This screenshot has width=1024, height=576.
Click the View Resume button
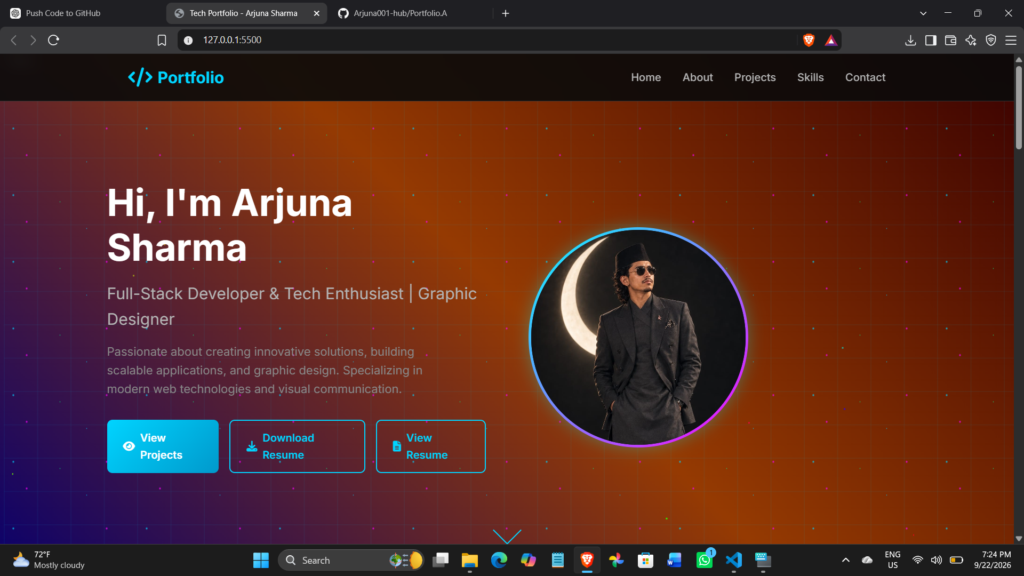pyautogui.click(x=431, y=446)
